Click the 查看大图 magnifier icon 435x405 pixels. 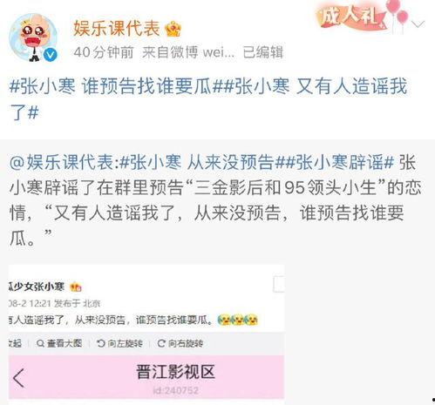pos(41,343)
